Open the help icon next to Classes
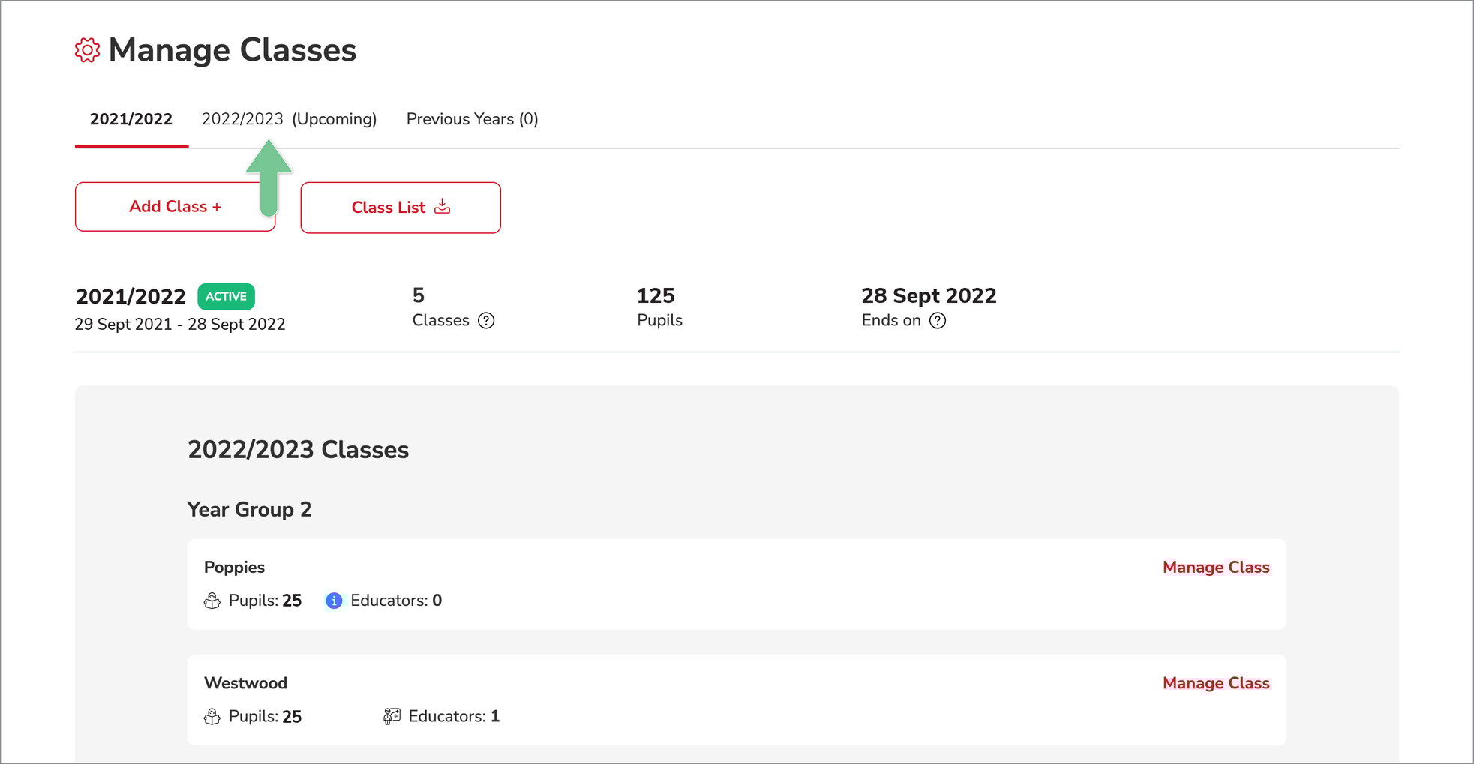The image size is (1474, 764). point(486,321)
